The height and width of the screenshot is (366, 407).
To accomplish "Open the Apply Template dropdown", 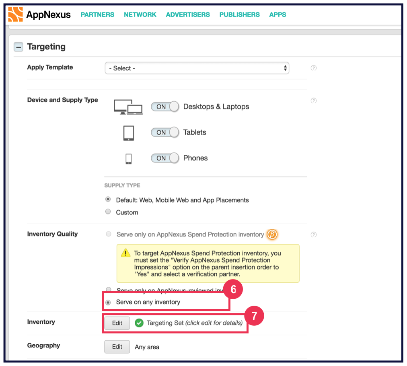I will pos(197,68).
